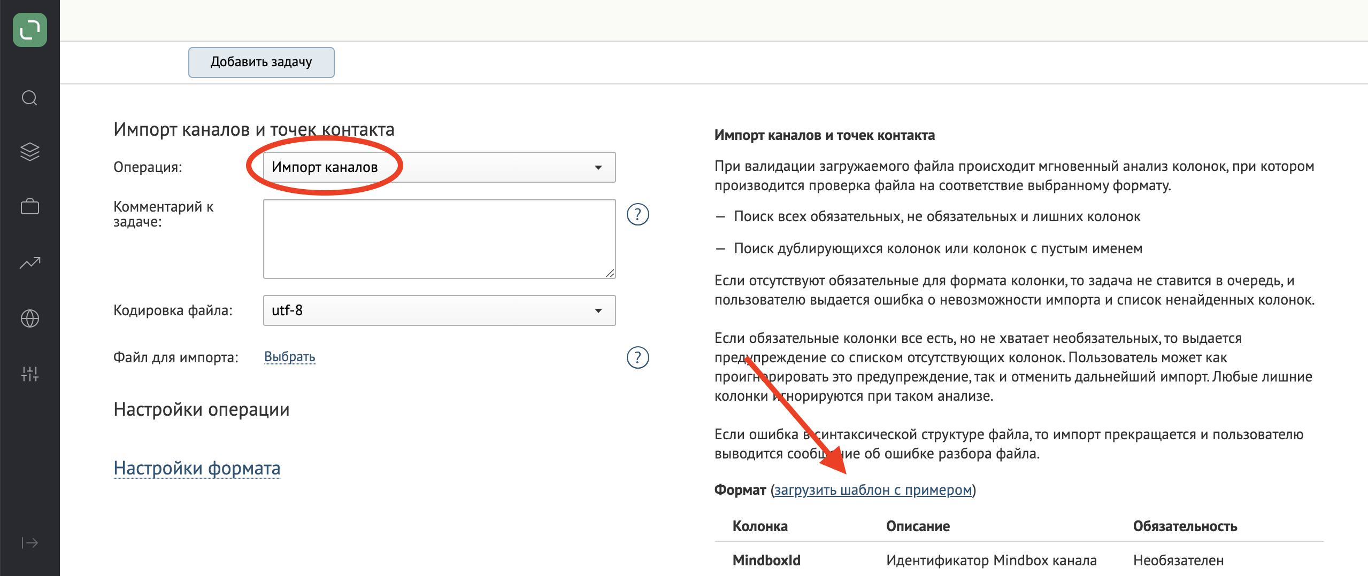Screen dimensions: 1368x576
Task: Click the green Mindbox logo icon
Action: [x=30, y=30]
